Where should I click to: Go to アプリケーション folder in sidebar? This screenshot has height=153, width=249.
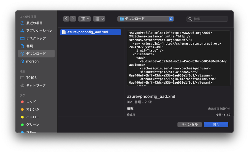[39, 31]
